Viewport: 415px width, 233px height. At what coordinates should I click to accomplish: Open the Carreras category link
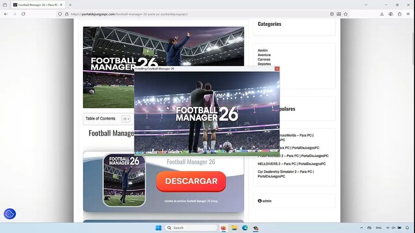click(264, 60)
